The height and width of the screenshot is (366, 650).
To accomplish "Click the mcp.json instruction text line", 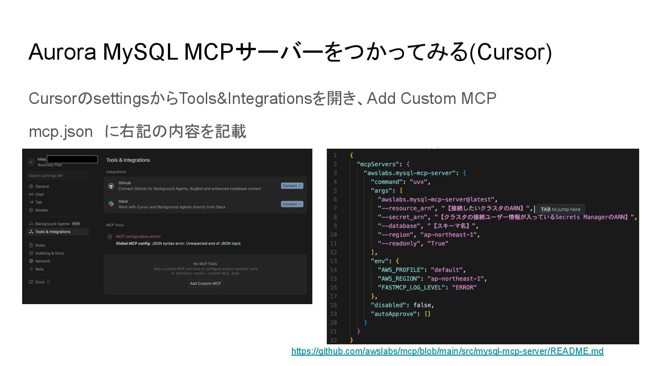I will [x=137, y=131].
